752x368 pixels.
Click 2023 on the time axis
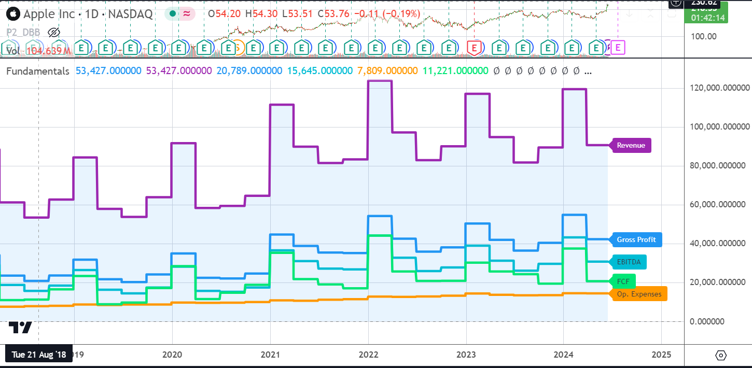coord(466,355)
